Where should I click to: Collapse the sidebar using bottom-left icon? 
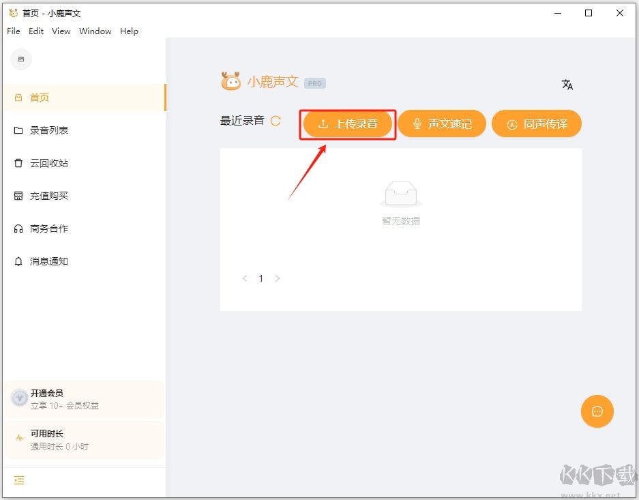pyautogui.click(x=19, y=480)
